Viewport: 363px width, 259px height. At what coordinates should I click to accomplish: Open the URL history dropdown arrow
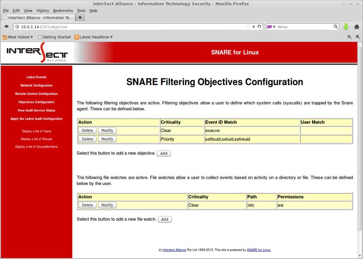click(254, 27)
